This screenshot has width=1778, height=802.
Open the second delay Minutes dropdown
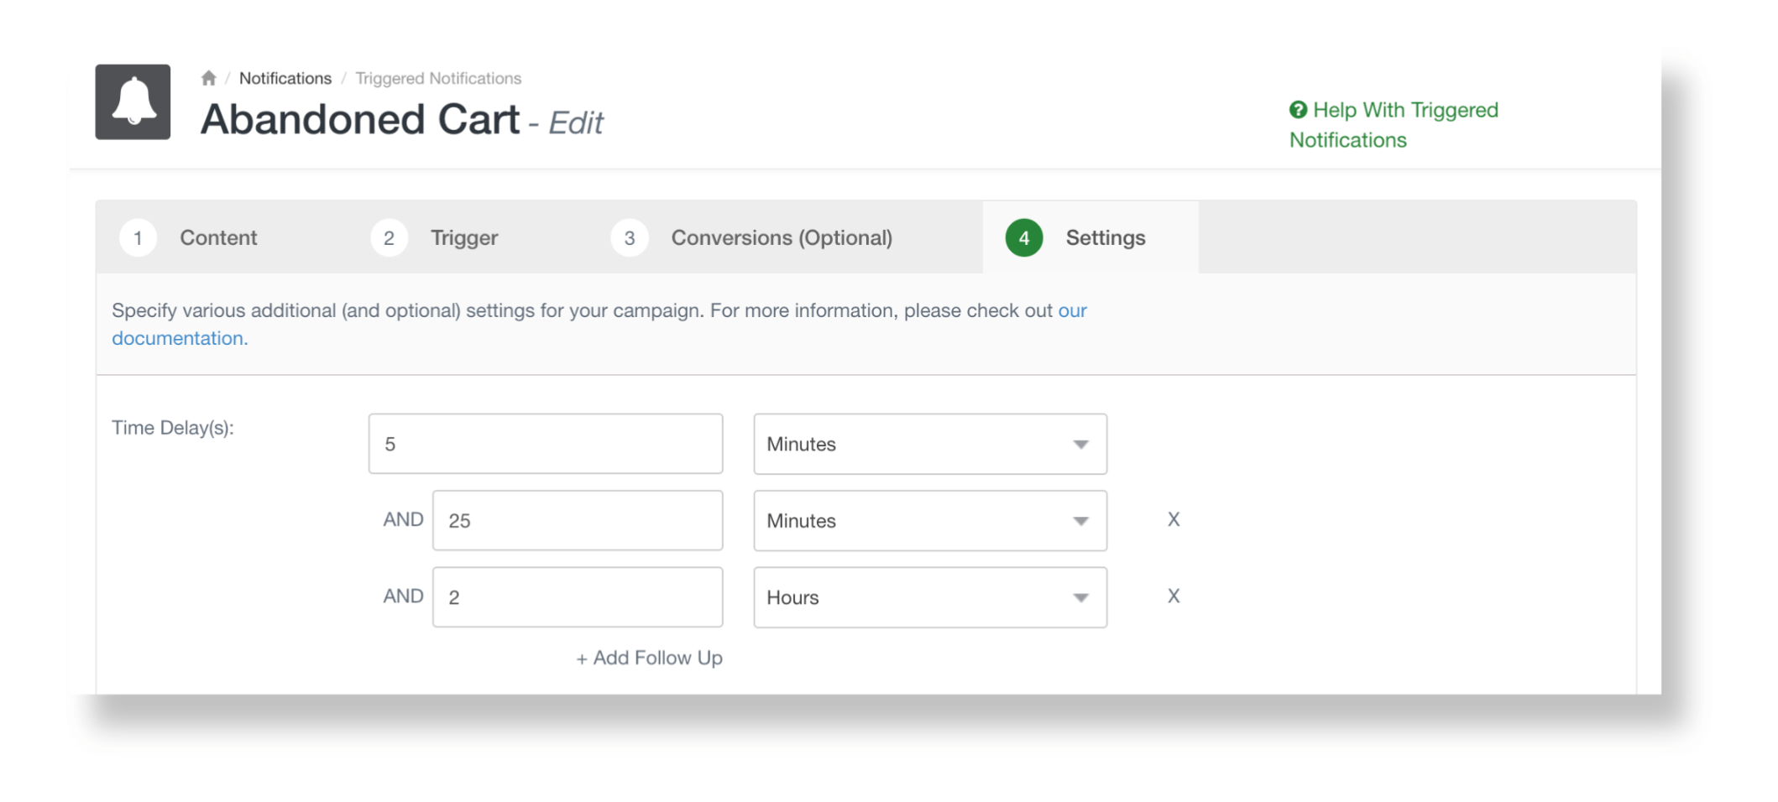(x=929, y=521)
